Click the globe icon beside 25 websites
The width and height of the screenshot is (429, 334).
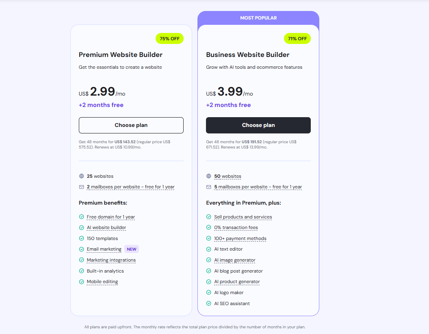pos(81,176)
